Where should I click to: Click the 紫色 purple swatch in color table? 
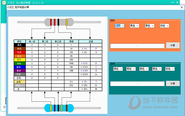(x=20, y=71)
